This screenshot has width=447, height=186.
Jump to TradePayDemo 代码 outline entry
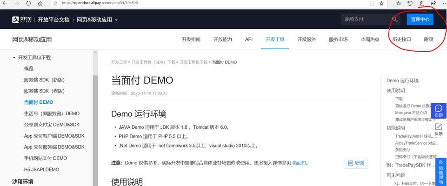click(x=416, y=136)
